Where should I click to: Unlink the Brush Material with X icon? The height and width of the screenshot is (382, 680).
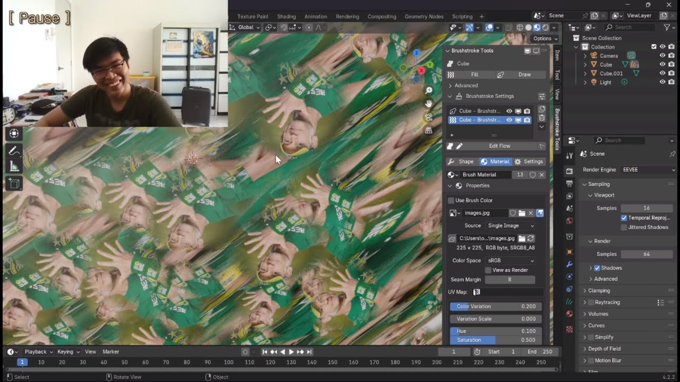(x=542, y=175)
